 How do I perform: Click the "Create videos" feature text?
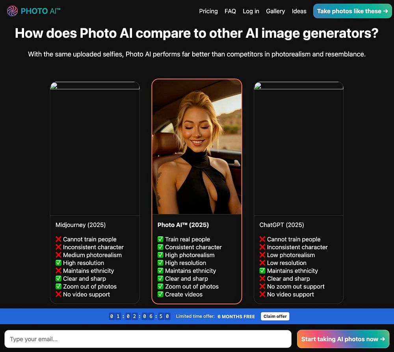click(184, 294)
